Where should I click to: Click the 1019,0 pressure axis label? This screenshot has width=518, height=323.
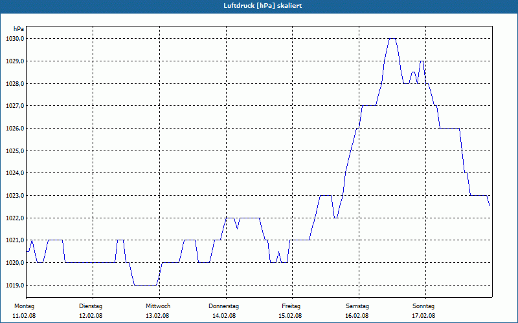coord(15,286)
